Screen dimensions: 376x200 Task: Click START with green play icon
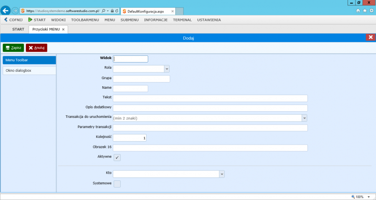pos(37,20)
